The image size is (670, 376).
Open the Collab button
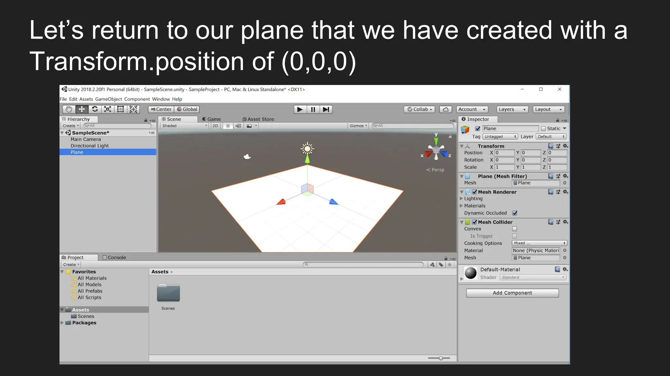pyautogui.click(x=419, y=109)
